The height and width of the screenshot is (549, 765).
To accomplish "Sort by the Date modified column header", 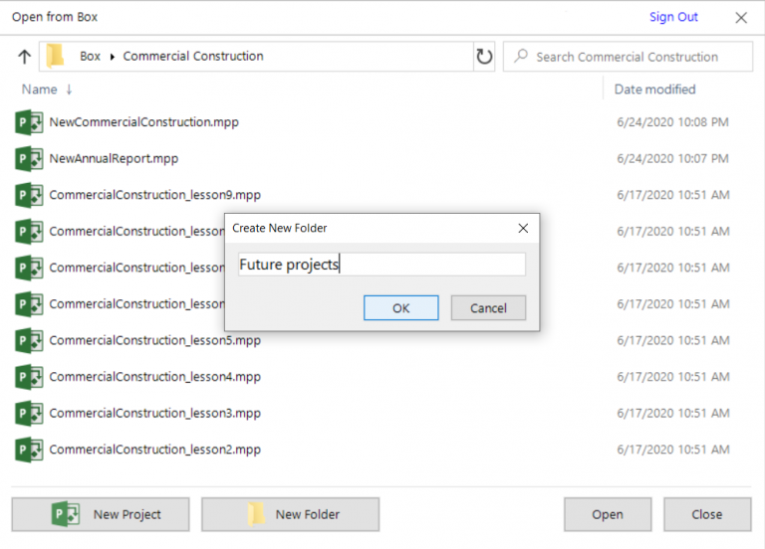I will point(654,90).
